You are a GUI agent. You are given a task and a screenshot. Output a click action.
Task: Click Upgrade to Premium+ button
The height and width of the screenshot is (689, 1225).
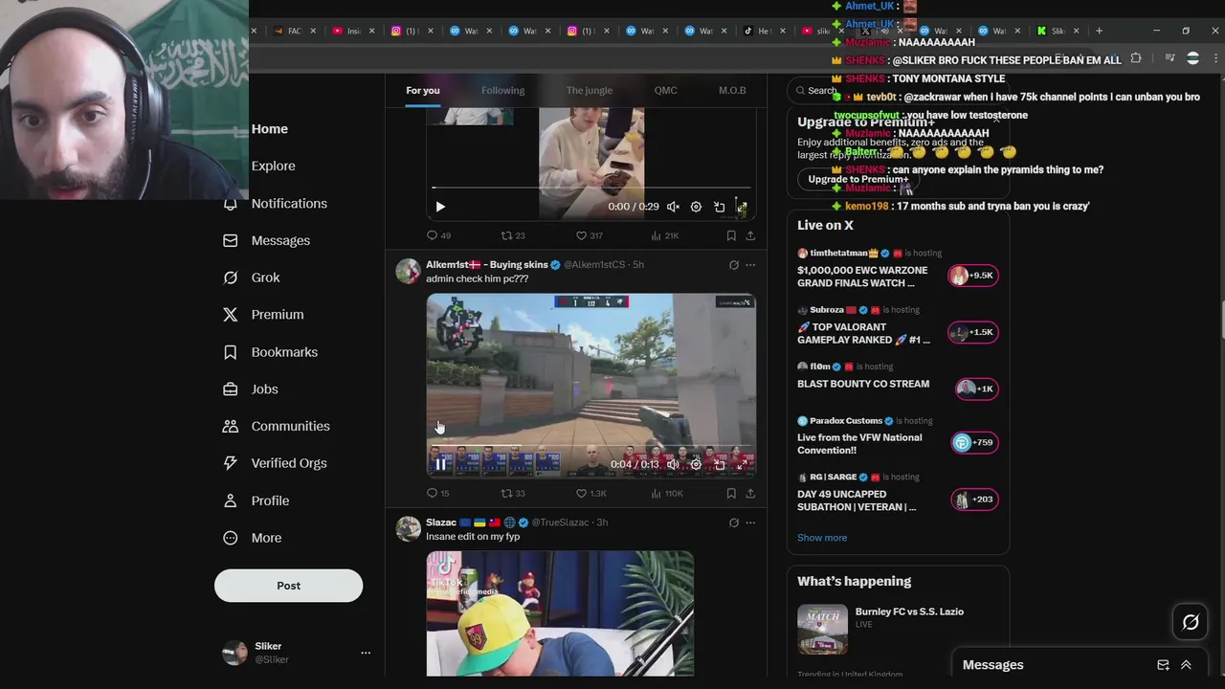[857, 179]
